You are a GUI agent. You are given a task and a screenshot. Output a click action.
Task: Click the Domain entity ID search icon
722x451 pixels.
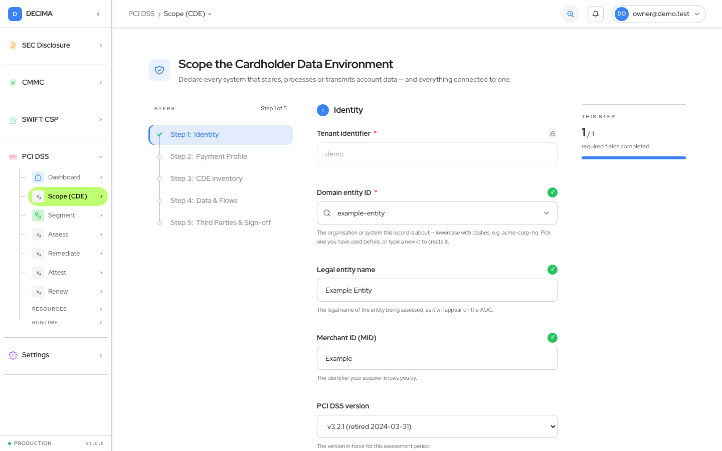[x=327, y=213]
